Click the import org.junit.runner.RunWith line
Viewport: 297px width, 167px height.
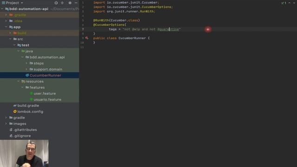click(x=124, y=11)
